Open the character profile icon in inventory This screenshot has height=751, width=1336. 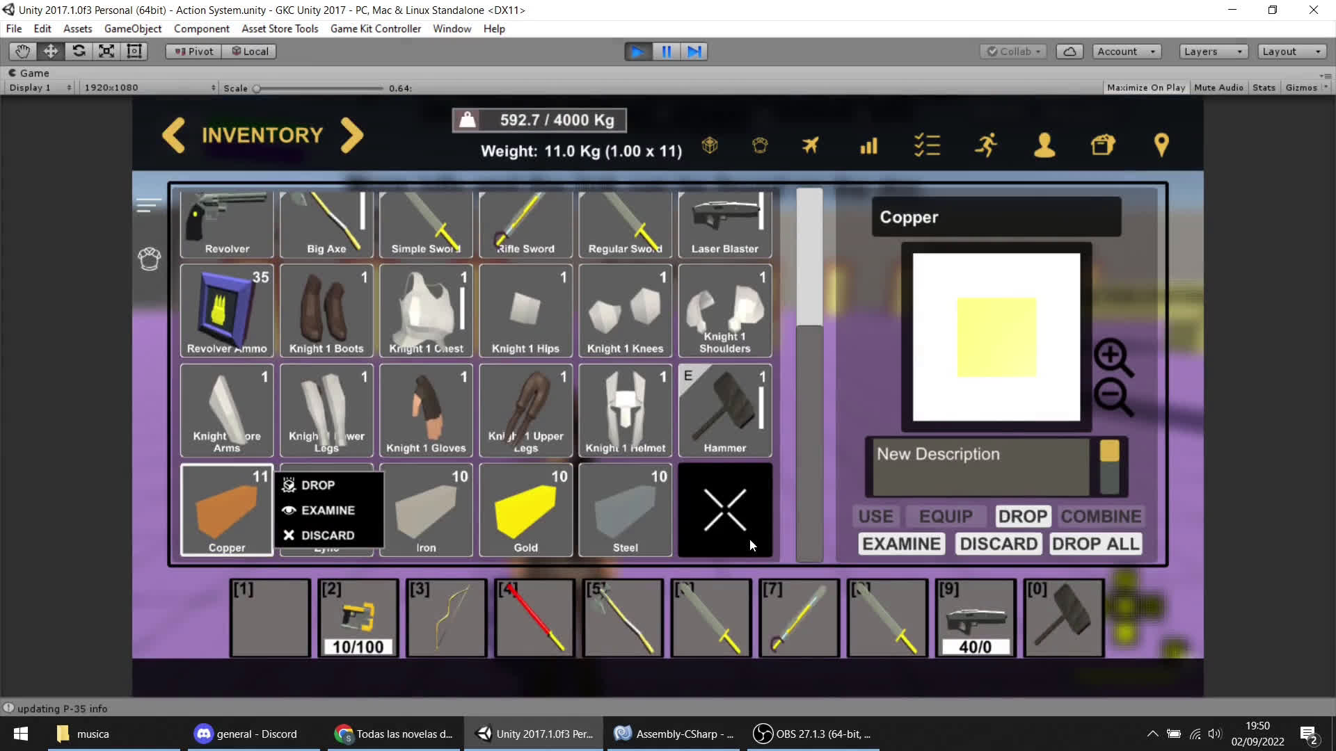tap(1044, 145)
